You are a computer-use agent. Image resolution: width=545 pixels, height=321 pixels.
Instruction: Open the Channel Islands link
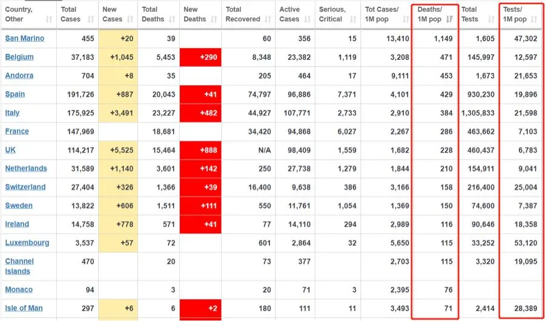pos(19,266)
